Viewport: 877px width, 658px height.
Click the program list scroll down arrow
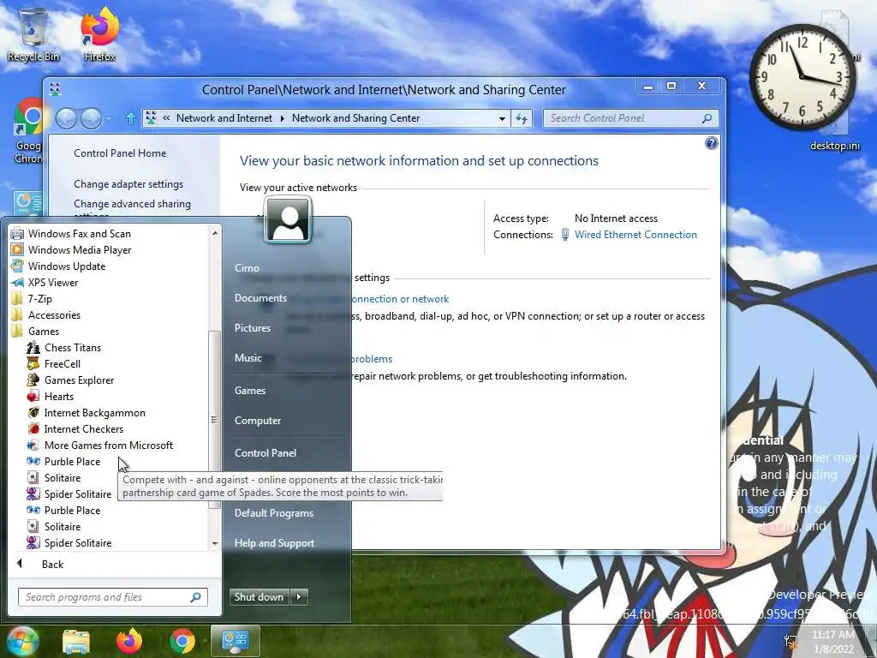coord(214,543)
